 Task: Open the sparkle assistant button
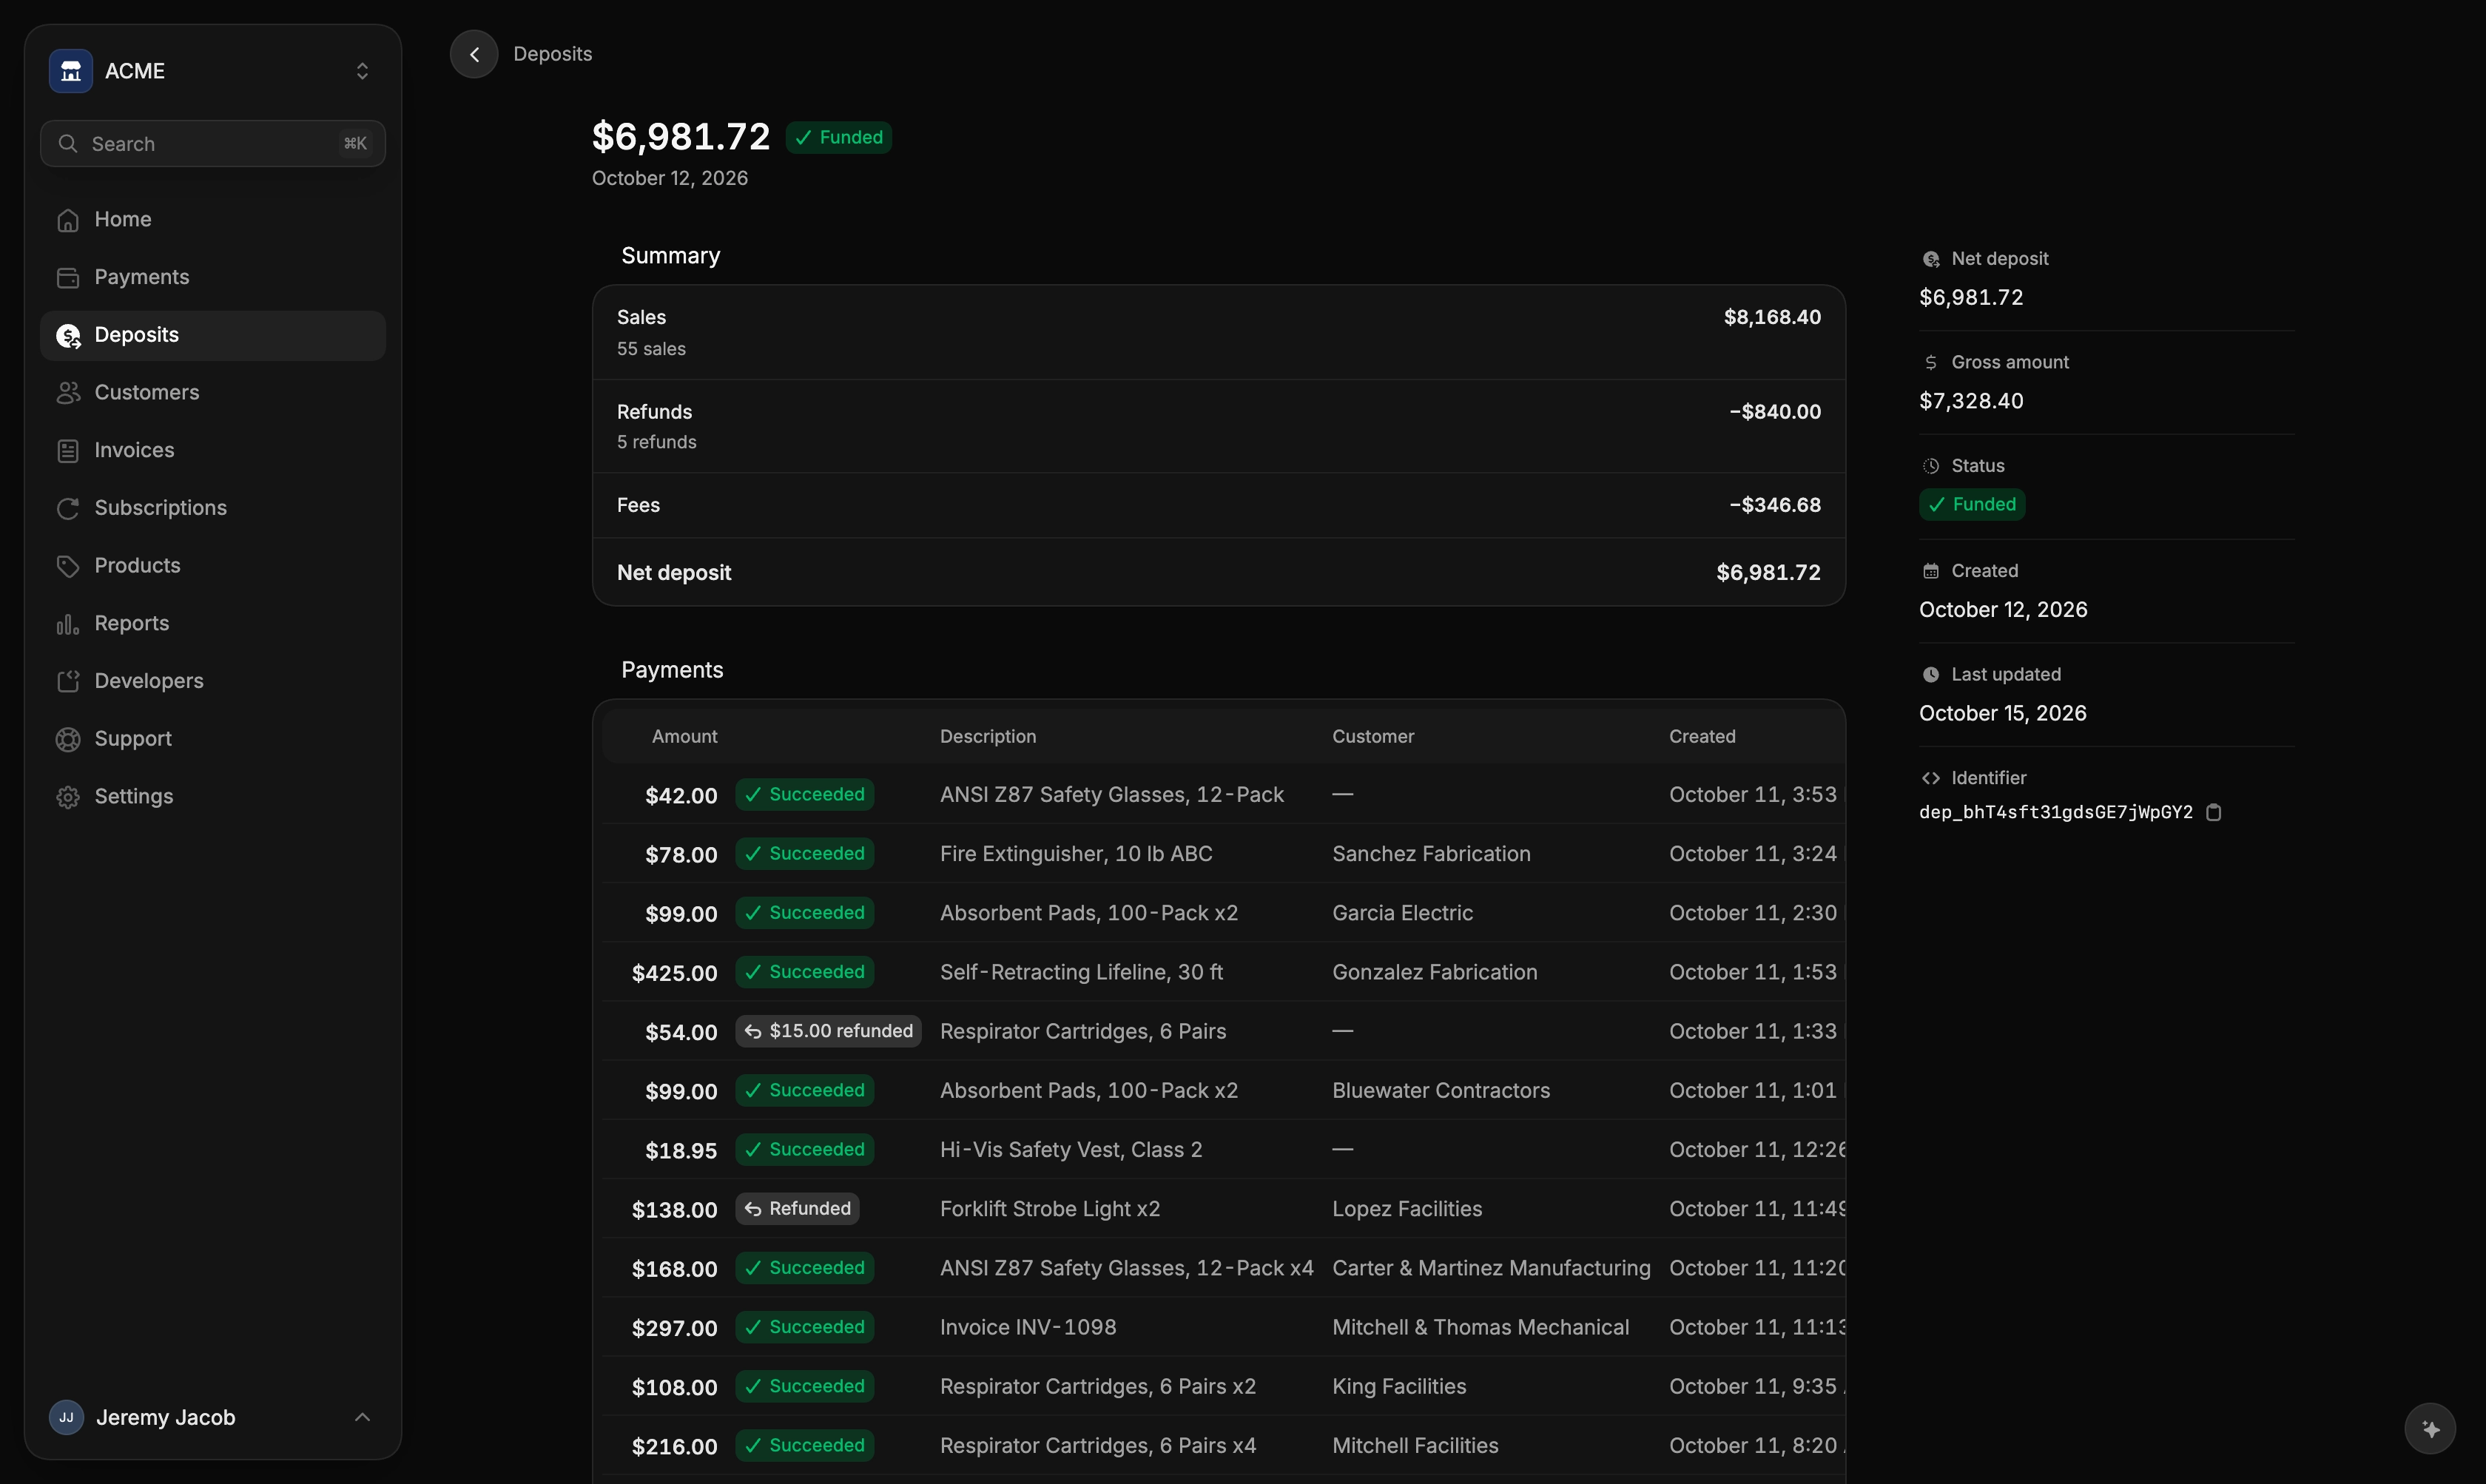[2430, 1429]
